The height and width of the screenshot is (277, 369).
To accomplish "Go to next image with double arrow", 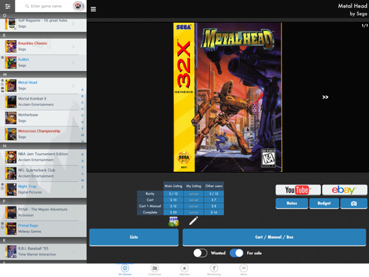I will click(x=326, y=97).
